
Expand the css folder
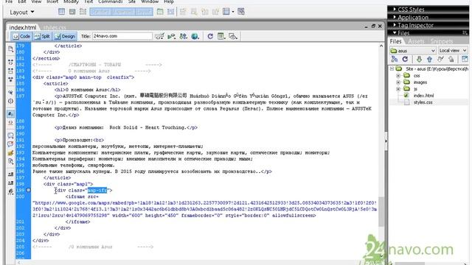(x=398, y=75)
